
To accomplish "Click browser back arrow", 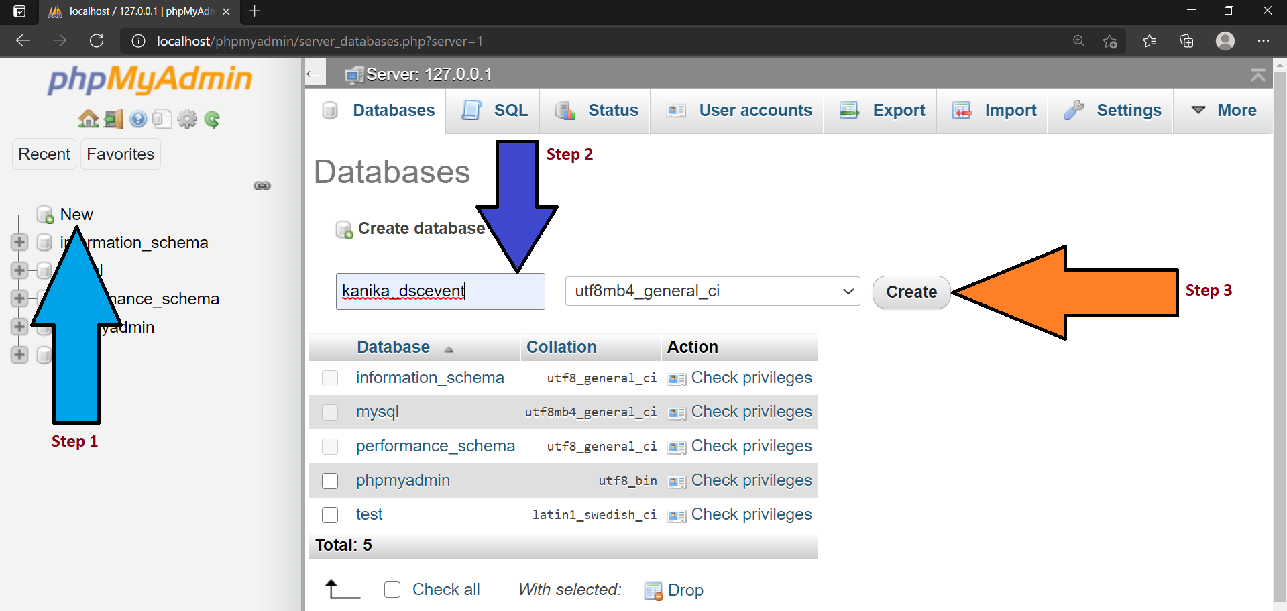I will pyautogui.click(x=23, y=41).
